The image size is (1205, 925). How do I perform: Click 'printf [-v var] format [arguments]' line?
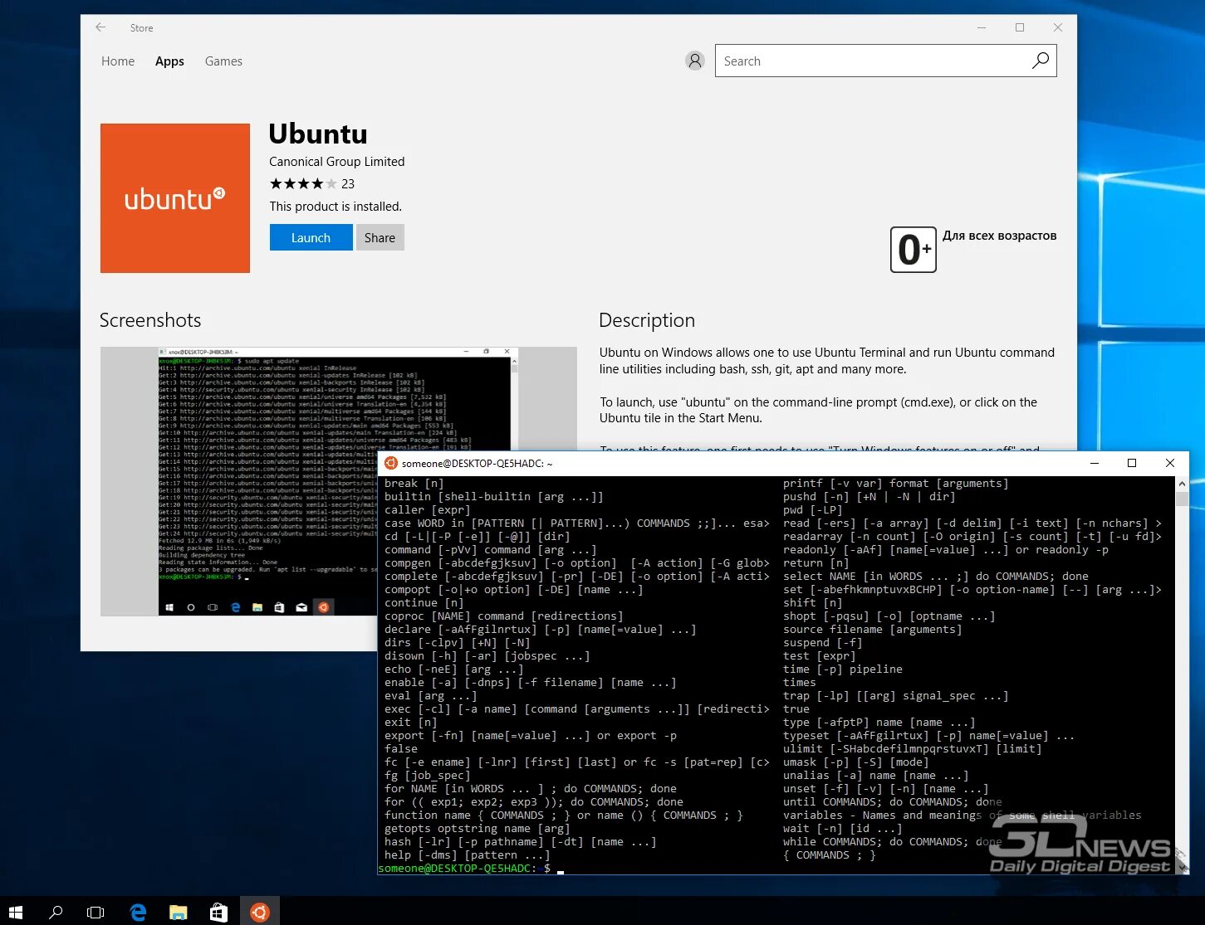[x=895, y=484]
